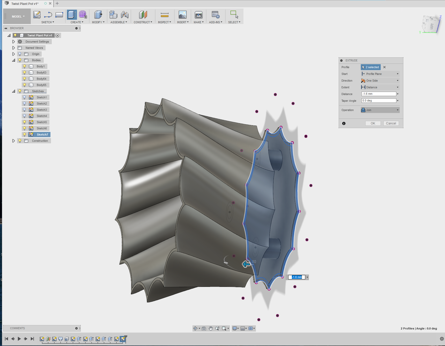Screen dimensions: 445x346
Task: Open the Operation dropdown (Join)
Action: 380,110
